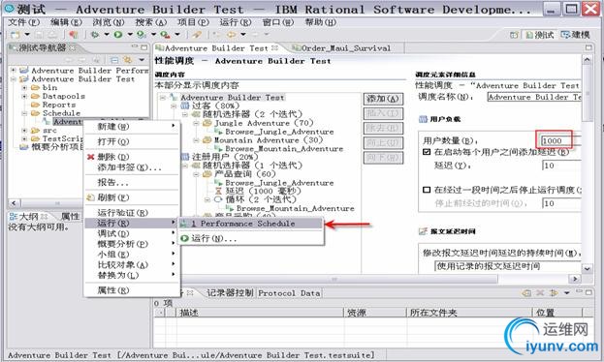This screenshot has width=604, height=362.
Task: Click the red X icon beside 删除
Action: [x=91, y=157]
